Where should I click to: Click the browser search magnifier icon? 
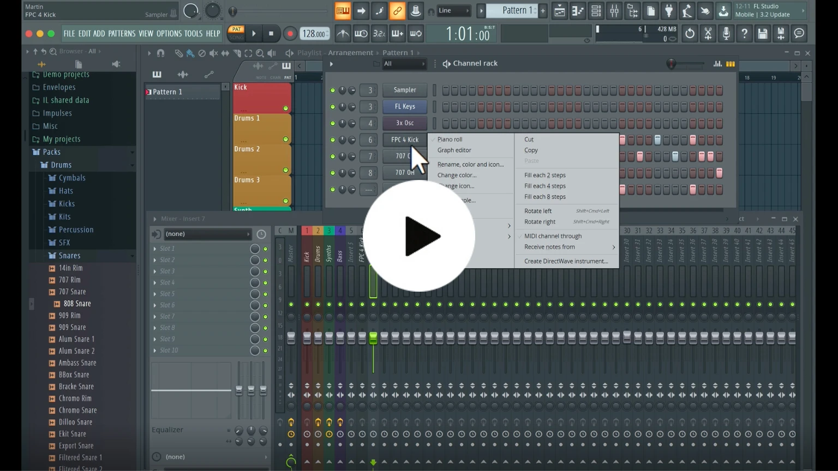tap(53, 51)
